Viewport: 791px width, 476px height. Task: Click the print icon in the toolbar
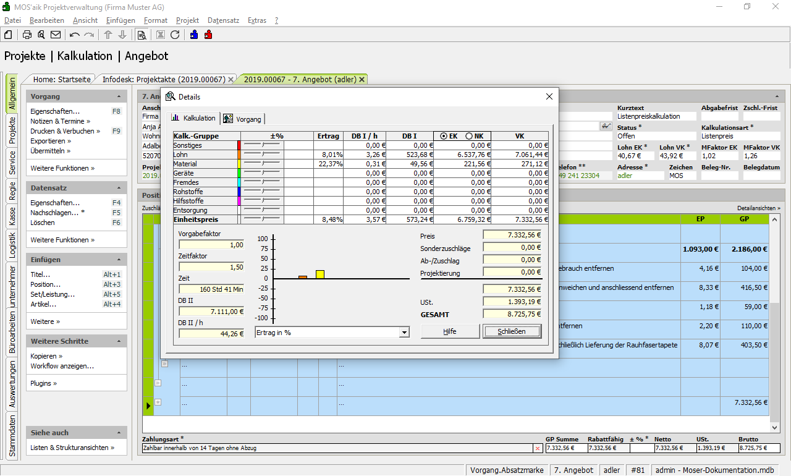[x=27, y=35]
